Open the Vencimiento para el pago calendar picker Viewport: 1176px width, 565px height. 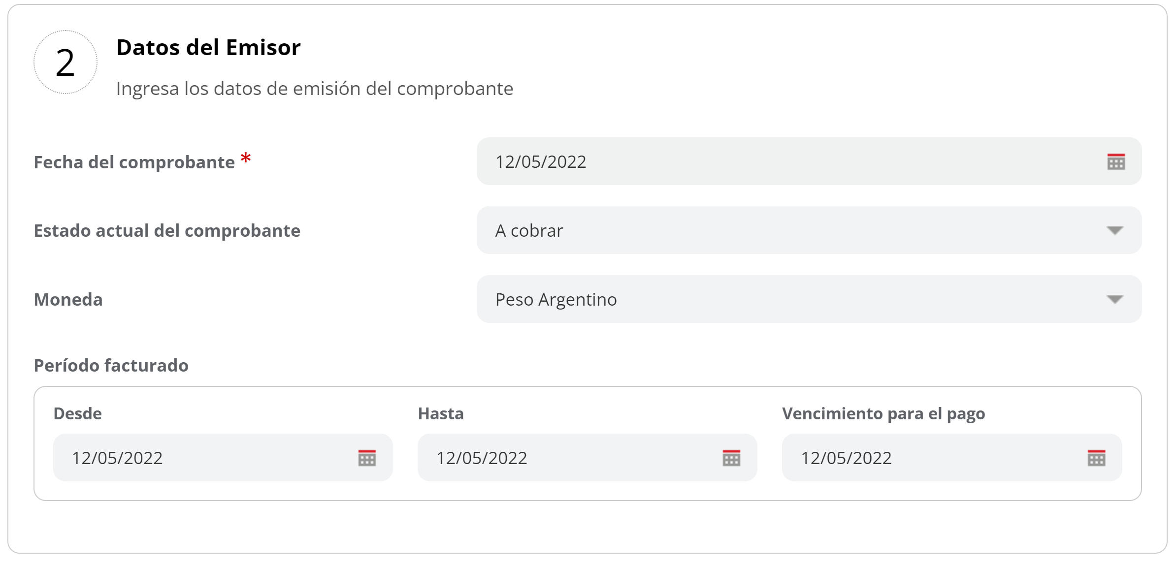(1097, 458)
